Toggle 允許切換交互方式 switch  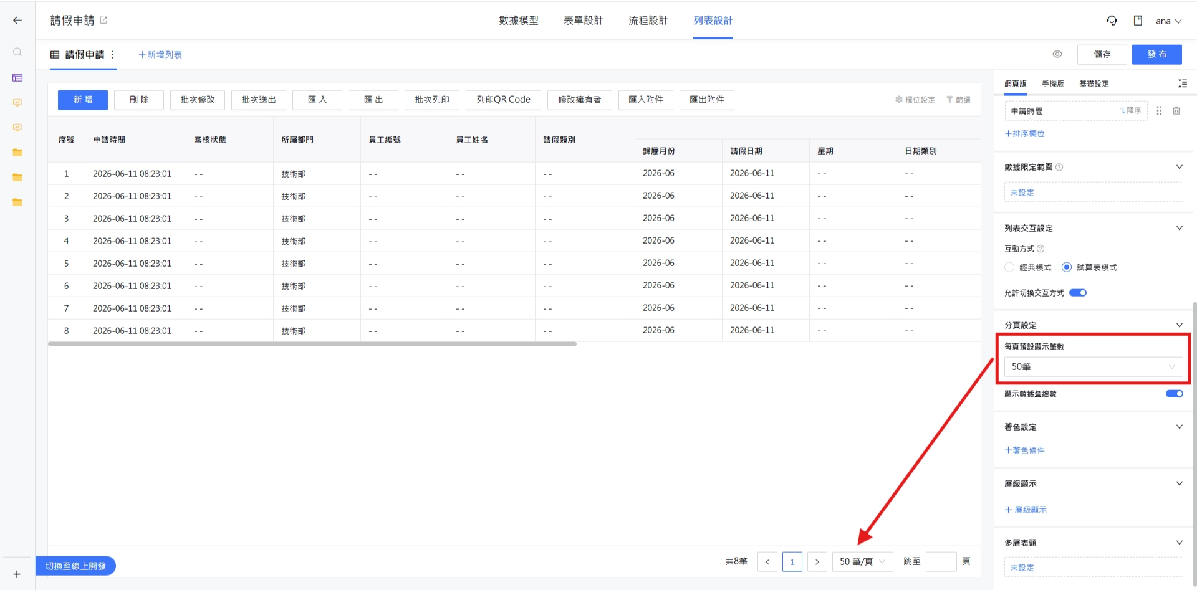pos(1078,293)
